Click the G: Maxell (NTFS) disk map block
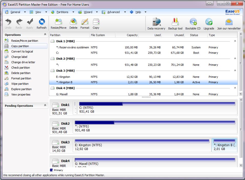The height and width of the screenshot is (180, 245). (x=155, y=162)
